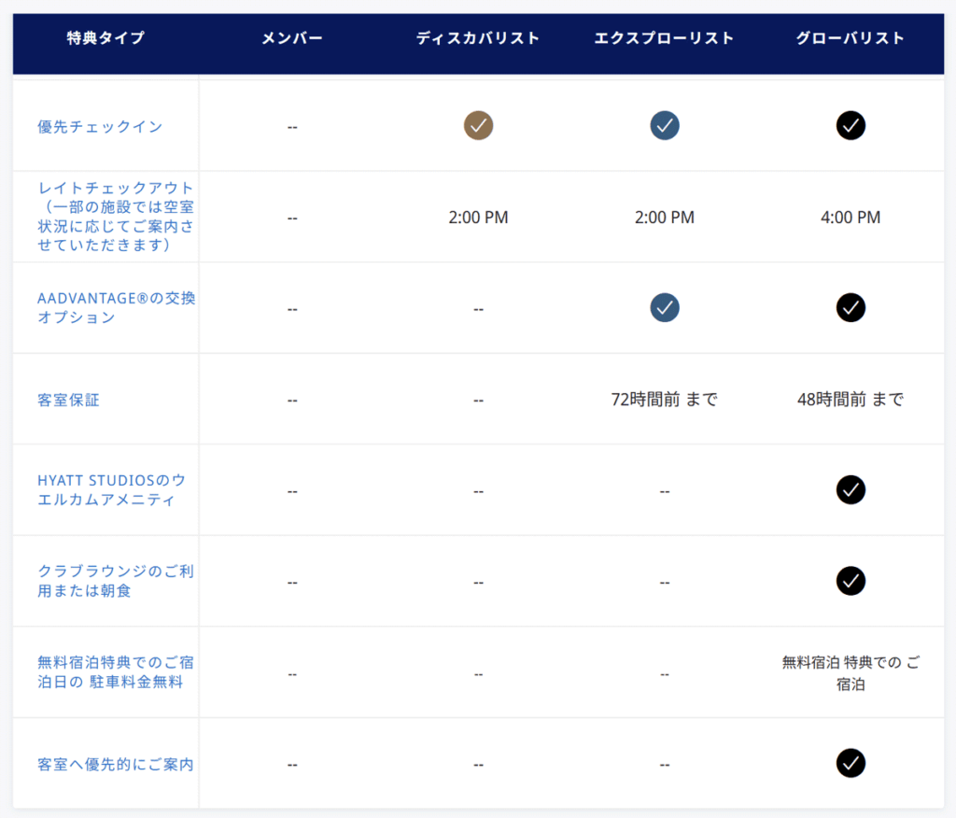The image size is (956, 818).
Task: Click brown checkmark for Discoverist priority check-in
Action: pos(478,126)
